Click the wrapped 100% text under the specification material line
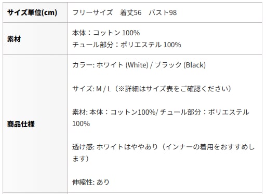This screenshot has height=194, width=267. pos(81,124)
